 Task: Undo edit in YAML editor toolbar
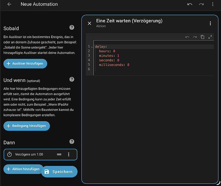[187, 37]
